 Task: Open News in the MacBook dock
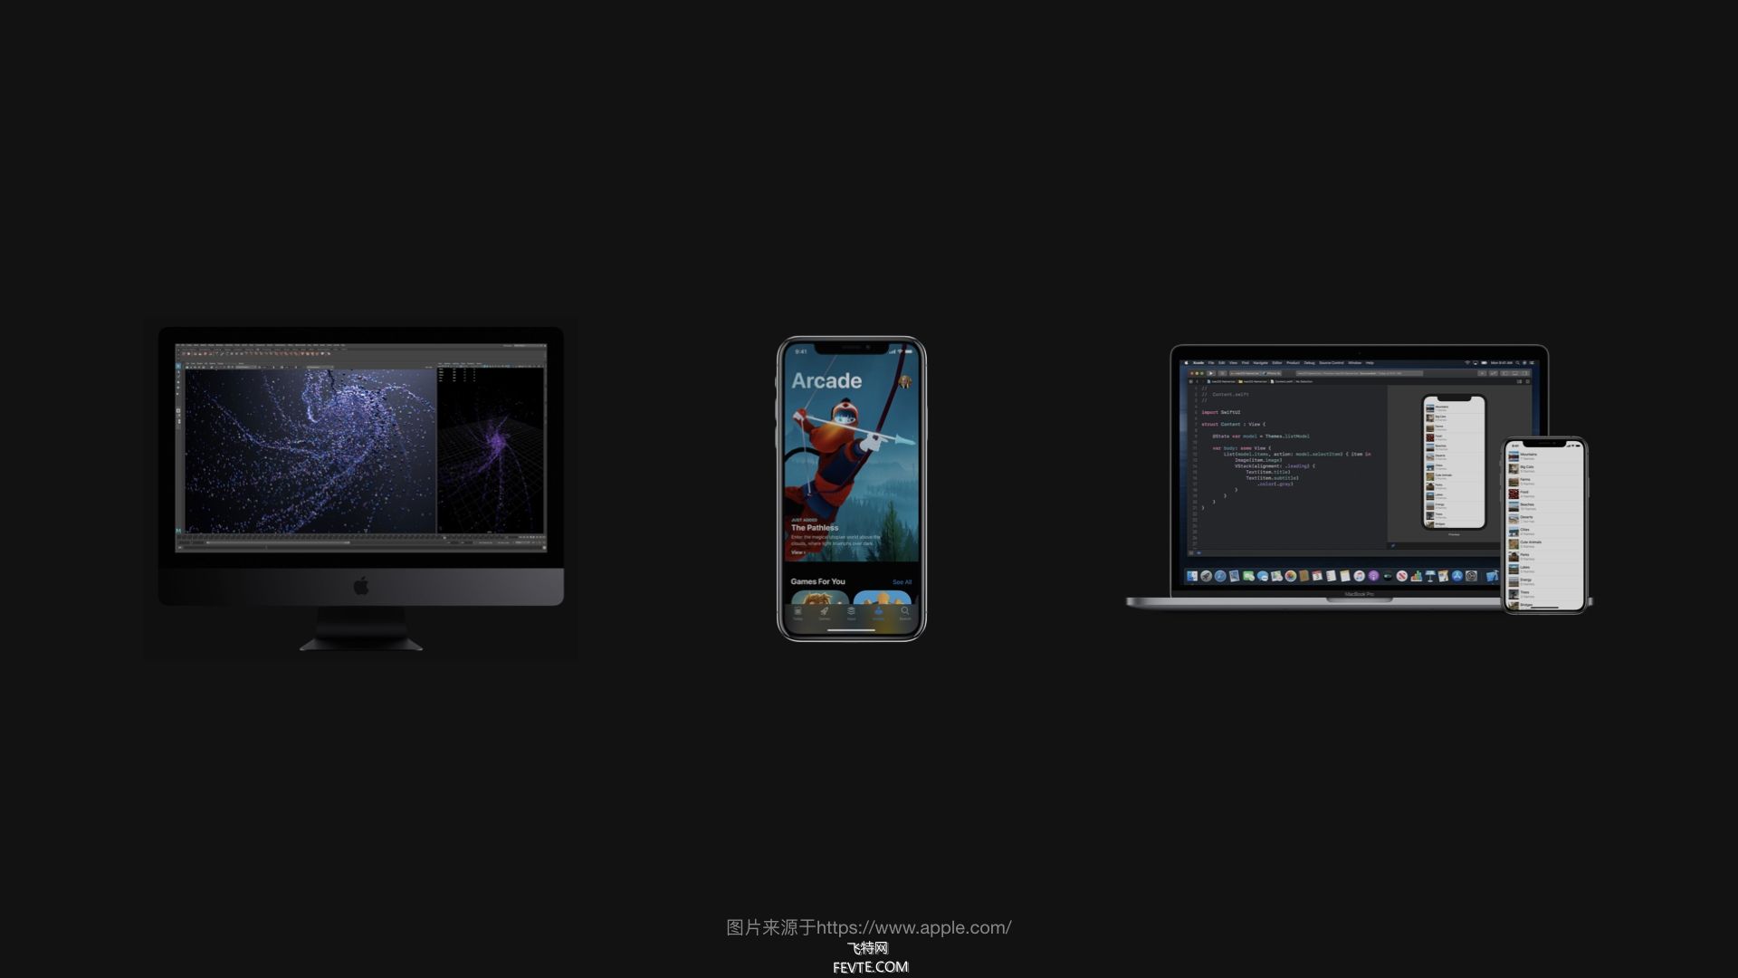(x=1401, y=576)
